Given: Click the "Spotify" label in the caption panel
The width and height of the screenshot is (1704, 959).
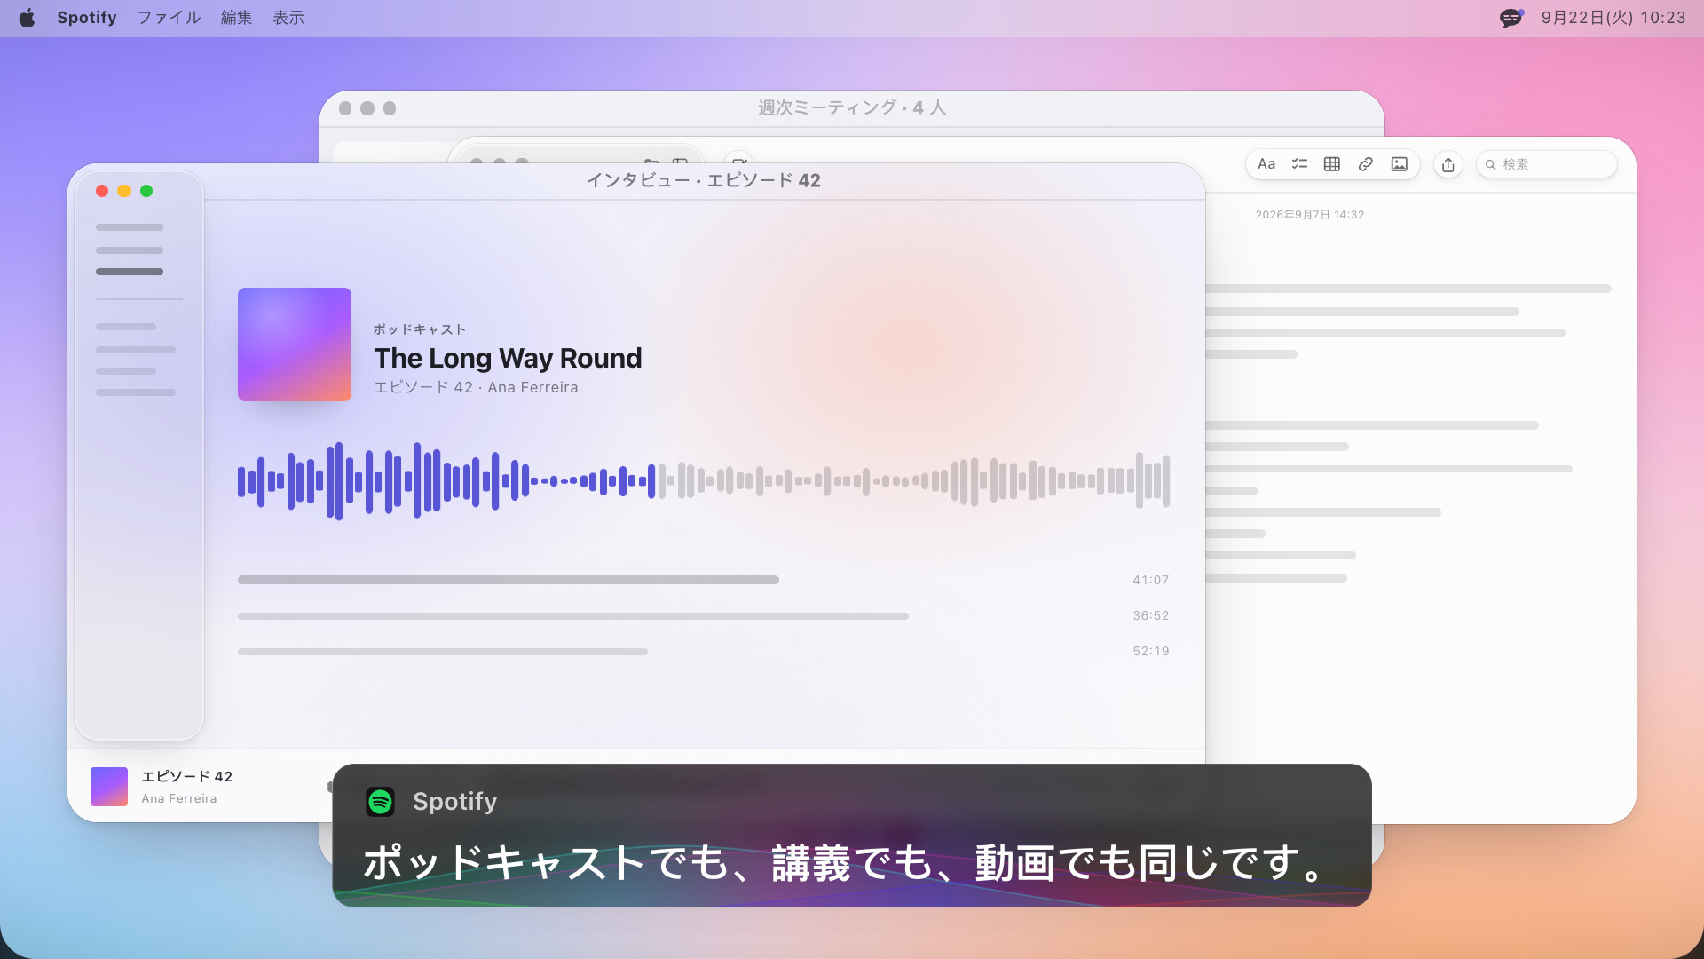Looking at the screenshot, I should coord(455,802).
